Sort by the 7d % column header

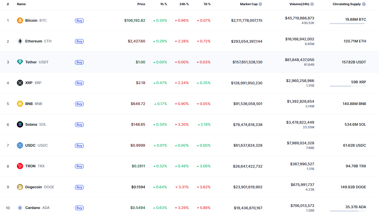point(207,4)
